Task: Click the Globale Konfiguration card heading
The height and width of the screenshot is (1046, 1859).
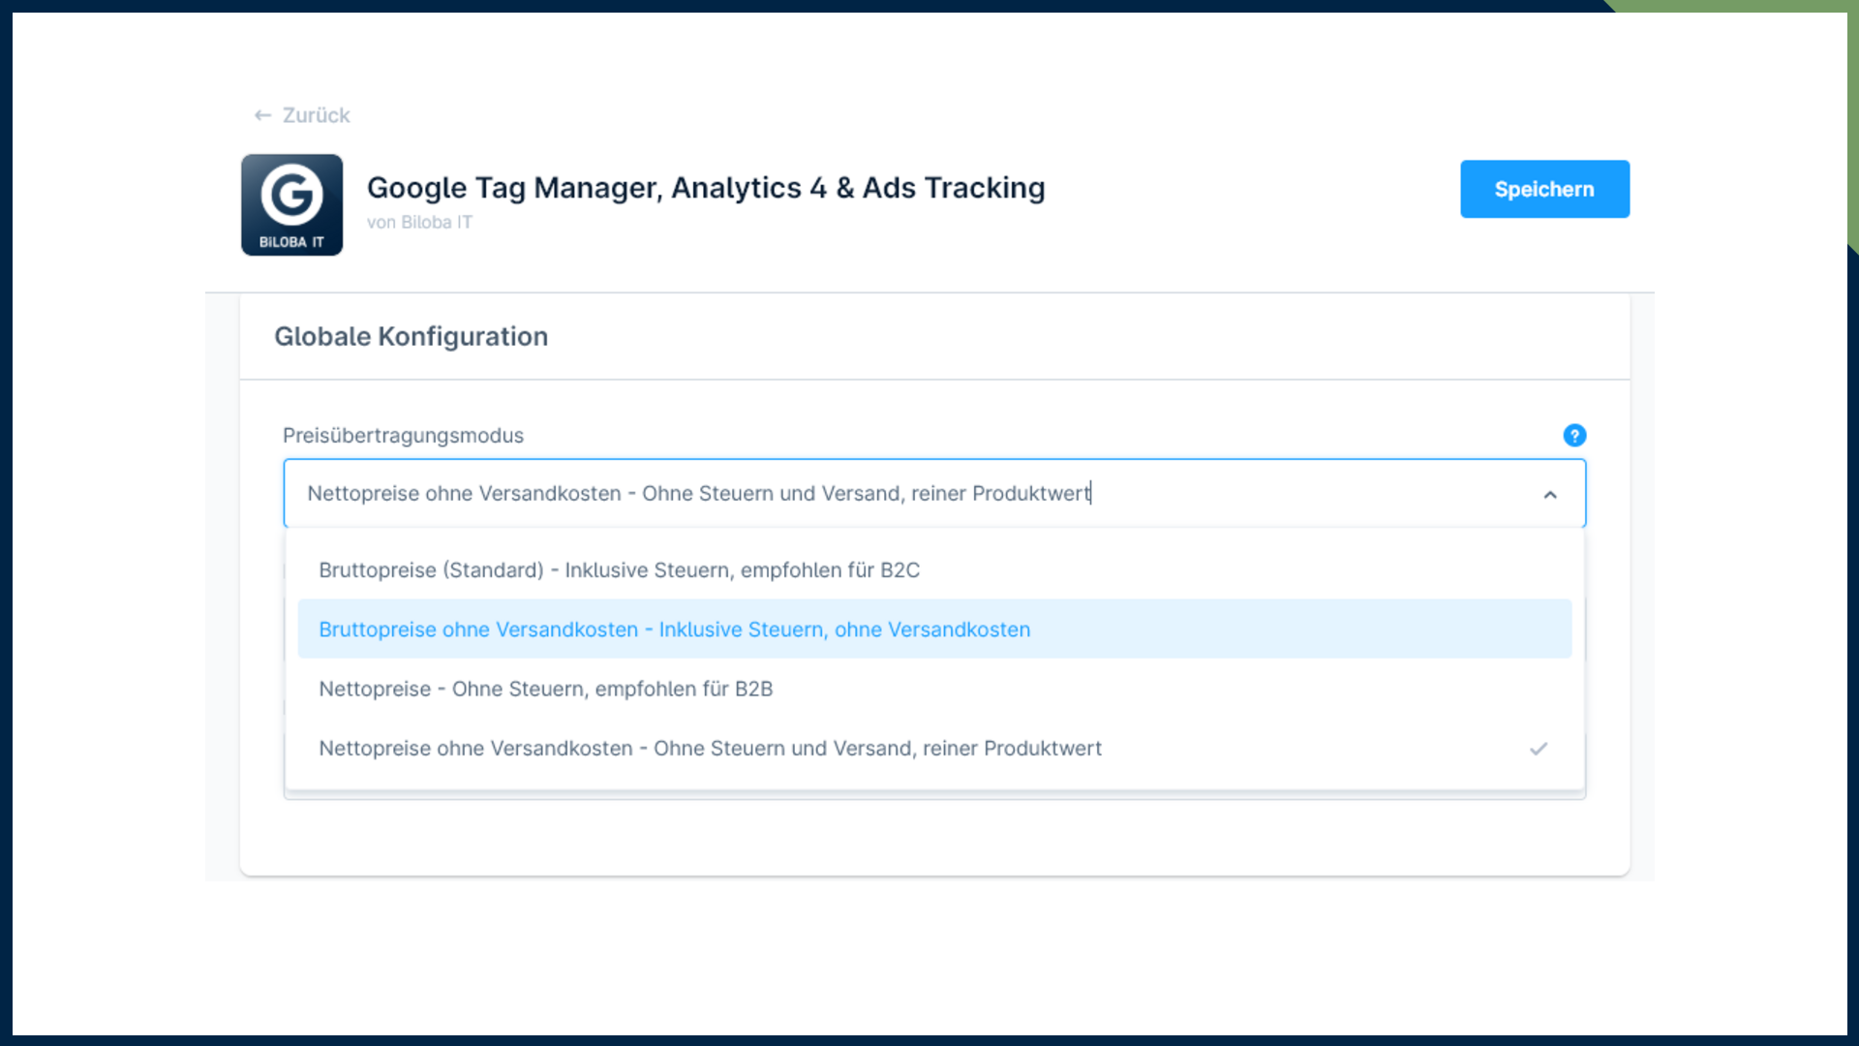Action: (x=411, y=336)
